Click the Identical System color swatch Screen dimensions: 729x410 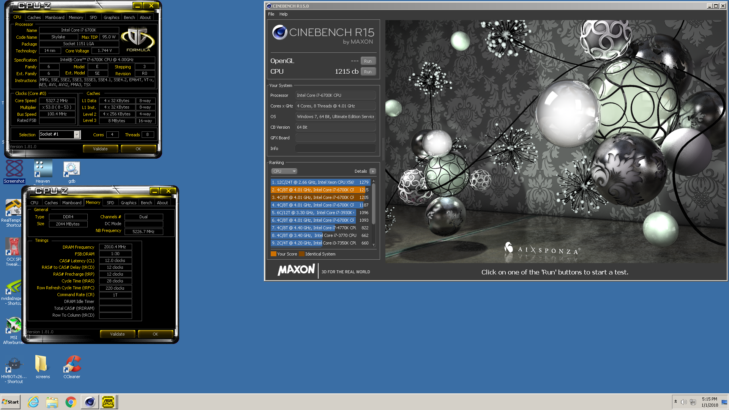[x=301, y=254]
